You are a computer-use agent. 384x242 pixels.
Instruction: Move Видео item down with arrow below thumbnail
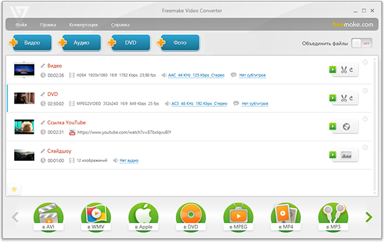click(24, 77)
